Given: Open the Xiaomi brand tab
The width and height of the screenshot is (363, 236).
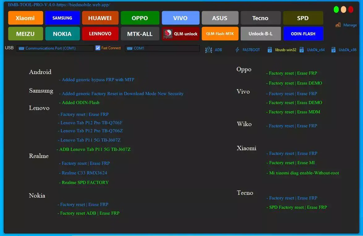Looking at the screenshot, I should click(25, 18).
